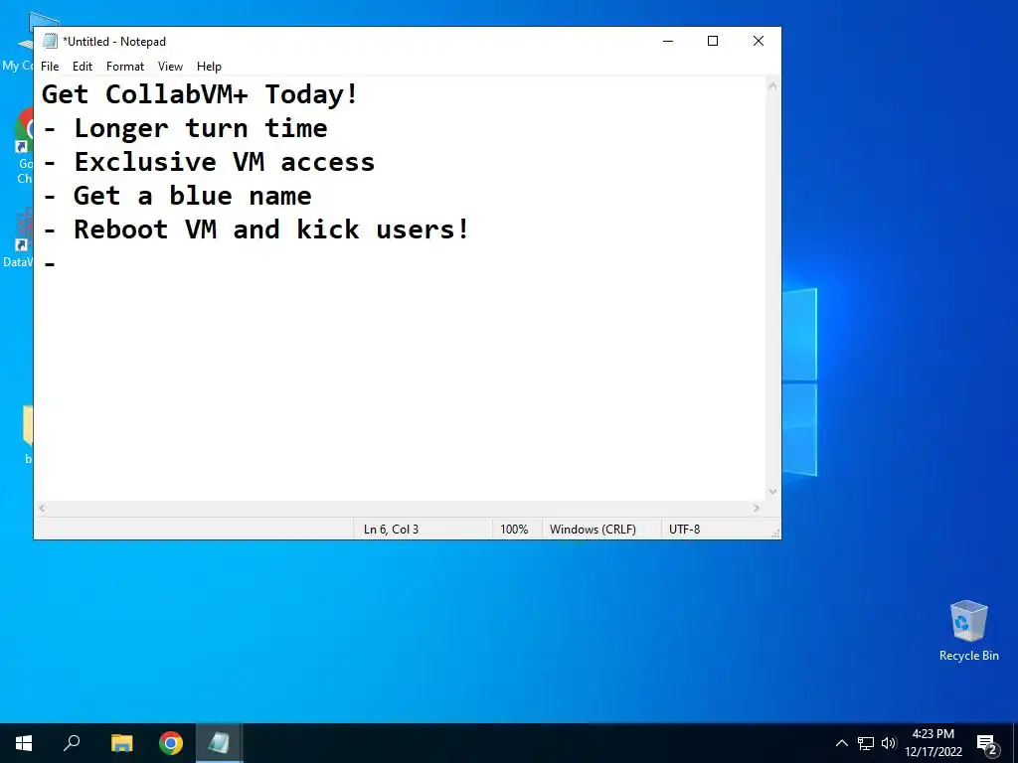Screen dimensions: 1018x763
Task: Click the 'Windows (CRLF)' status bar entry
Action: tap(593, 530)
